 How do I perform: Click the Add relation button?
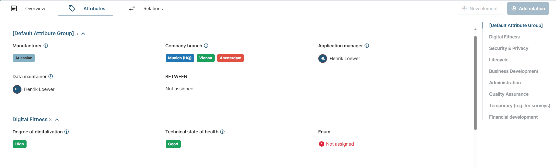click(528, 9)
